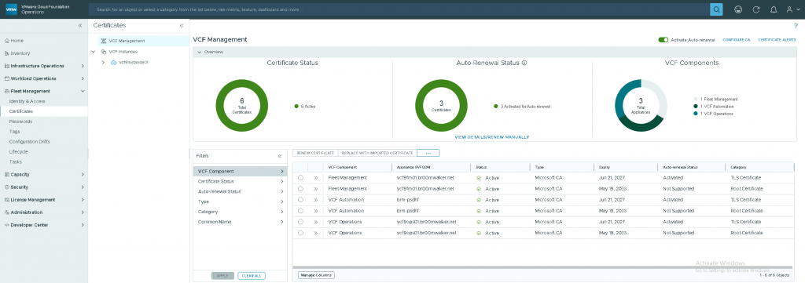
Task: Click the Security shield icon
Action: click(6, 187)
